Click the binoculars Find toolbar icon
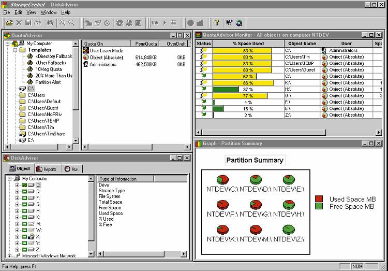The height and width of the screenshot is (271, 388). [x=50, y=23]
